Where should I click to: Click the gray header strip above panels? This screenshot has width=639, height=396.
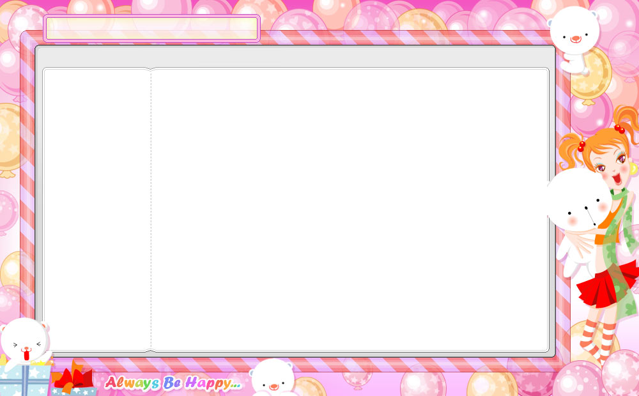[295, 56]
